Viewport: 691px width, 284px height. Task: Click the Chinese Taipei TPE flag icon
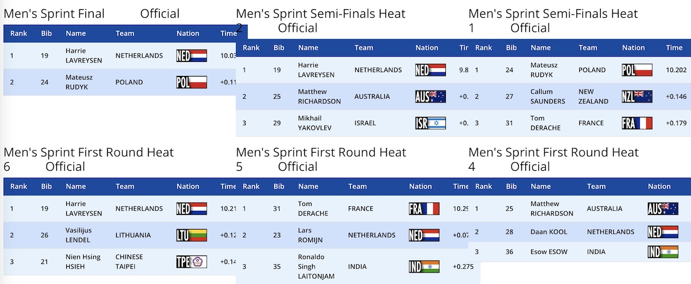coord(192,262)
